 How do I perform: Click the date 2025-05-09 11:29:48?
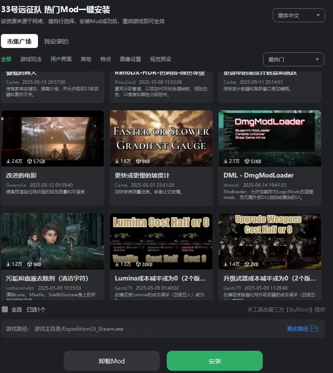(x=266, y=288)
